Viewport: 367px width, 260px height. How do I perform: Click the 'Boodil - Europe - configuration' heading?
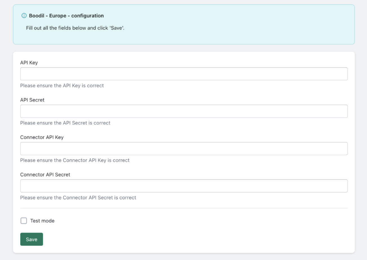click(x=66, y=16)
